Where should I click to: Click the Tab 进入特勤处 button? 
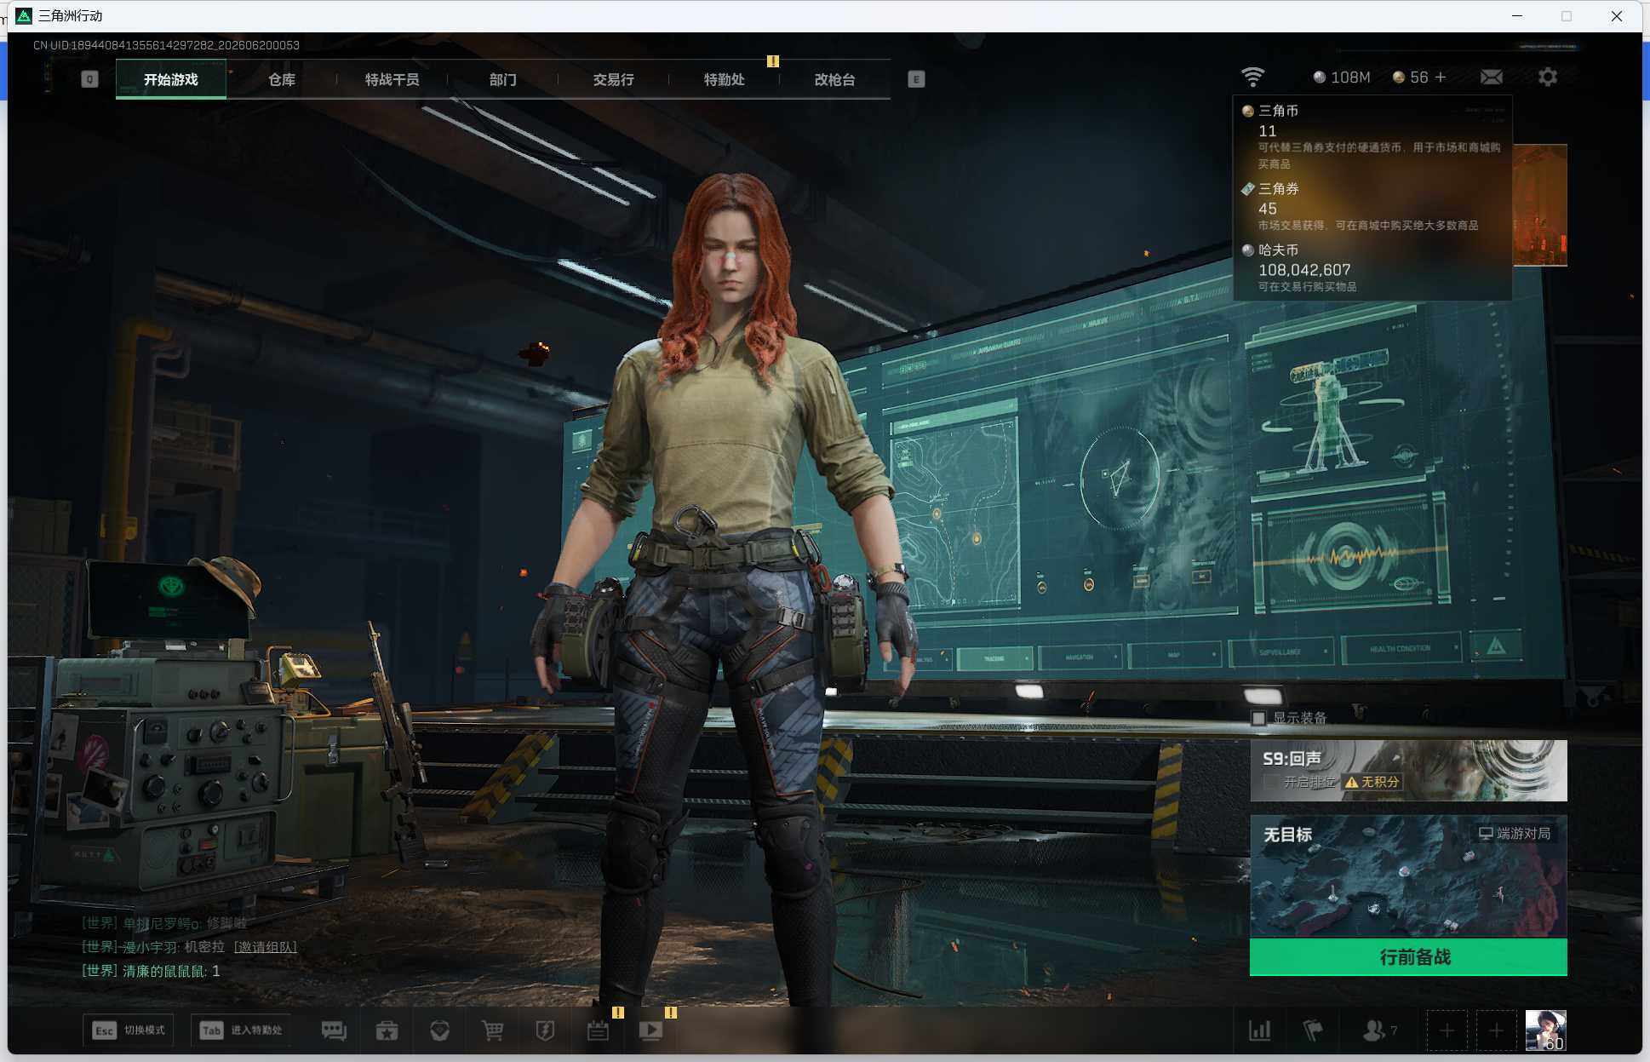tap(241, 1030)
